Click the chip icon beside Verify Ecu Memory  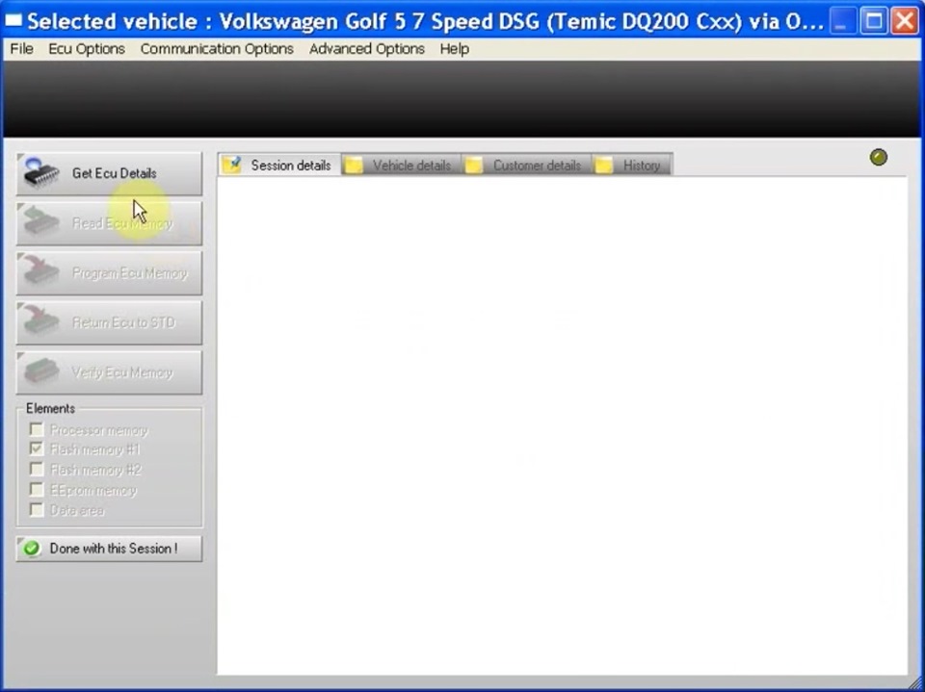41,372
